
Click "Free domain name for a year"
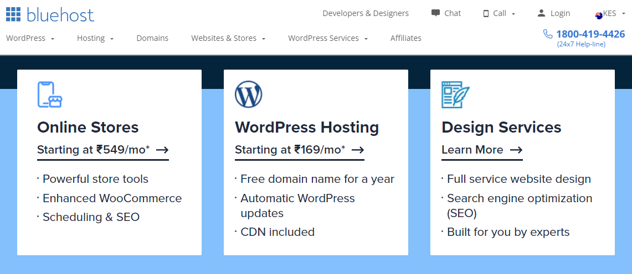point(317,179)
